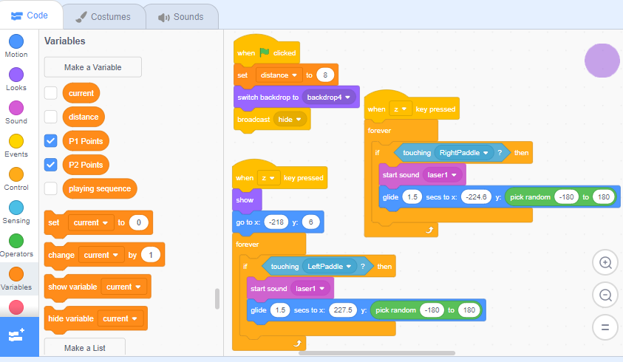623x362 pixels.
Task: Switch to the Sounds tab
Action: pyautogui.click(x=181, y=17)
